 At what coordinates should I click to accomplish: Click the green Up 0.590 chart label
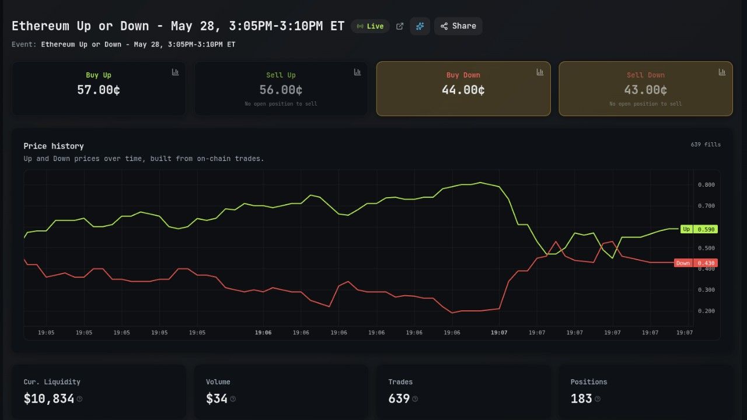coord(699,229)
